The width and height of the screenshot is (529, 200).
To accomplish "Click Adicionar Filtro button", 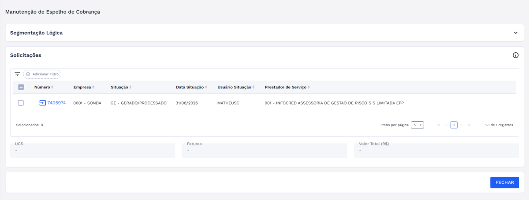I will tap(42, 74).
